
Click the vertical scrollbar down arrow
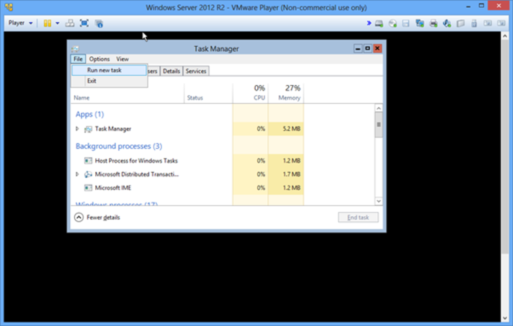click(379, 201)
